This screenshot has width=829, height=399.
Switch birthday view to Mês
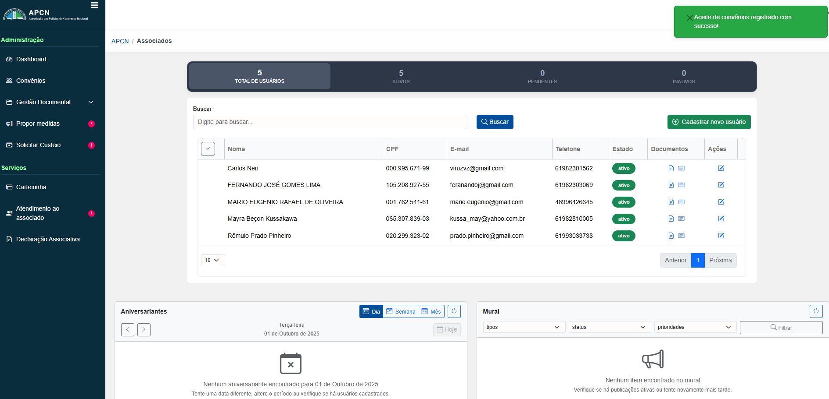coord(431,311)
